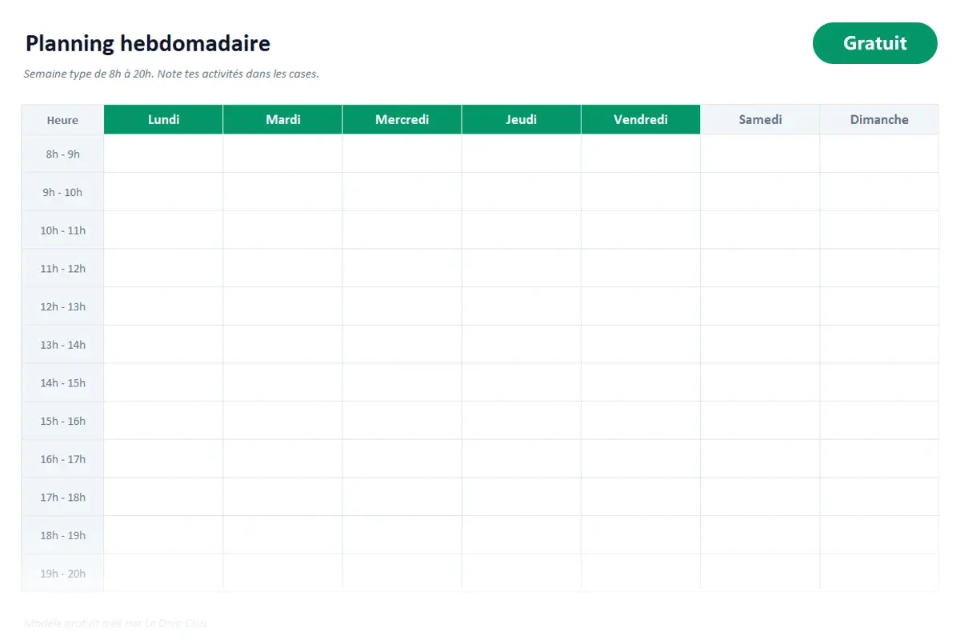Click the Planning hebdomadaire title
Image resolution: width=960 pixels, height=640 pixels.
[x=148, y=43]
